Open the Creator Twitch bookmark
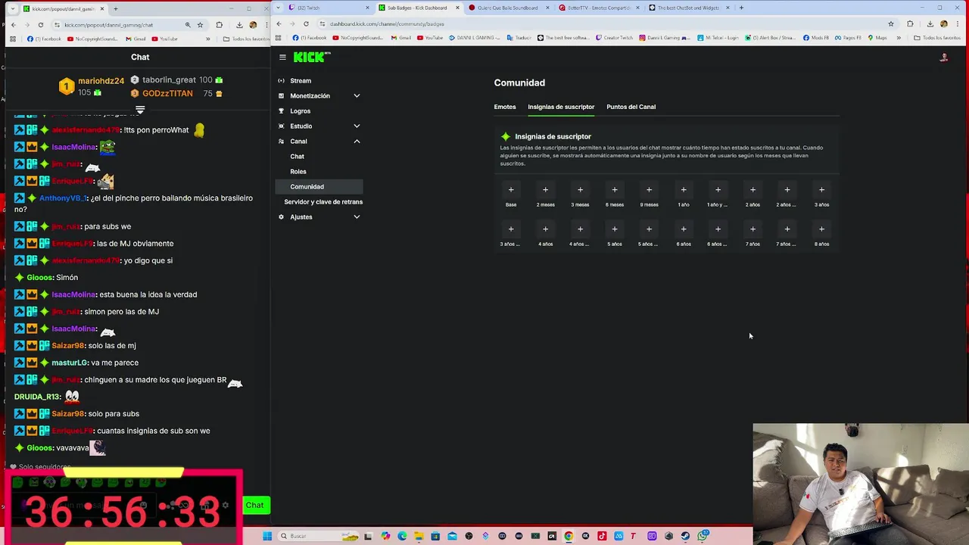The width and height of the screenshot is (969, 545). tap(615, 38)
